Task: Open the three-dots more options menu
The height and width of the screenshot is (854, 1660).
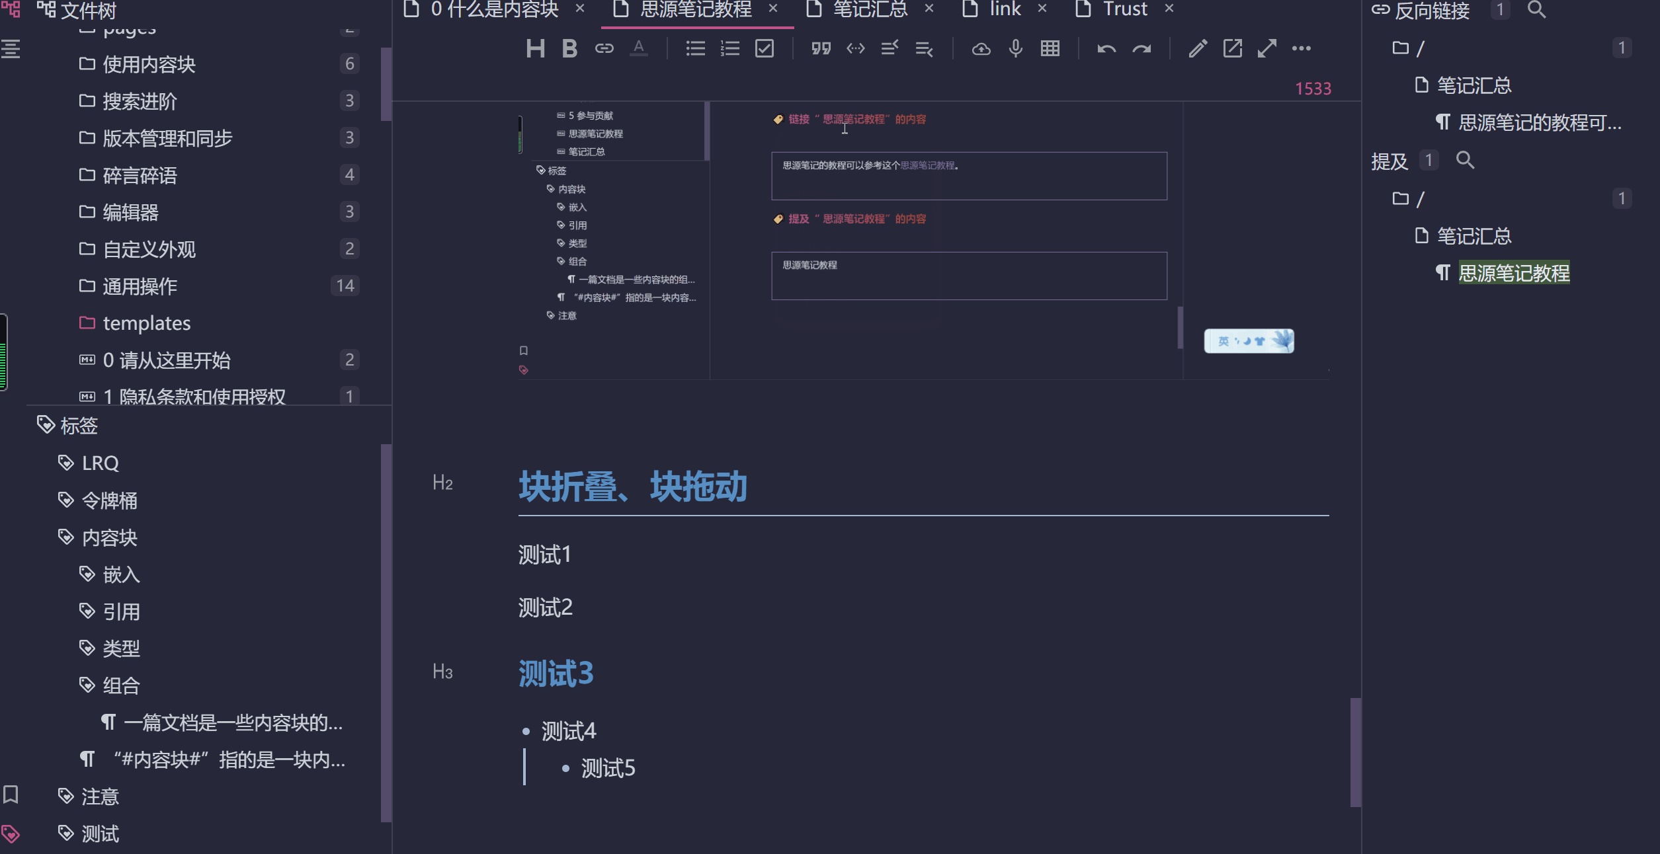Action: [x=1301, y=48]
